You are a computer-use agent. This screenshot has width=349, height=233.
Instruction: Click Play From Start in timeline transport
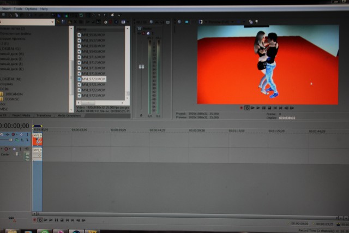pyautogui.click(x=45, y=220)
